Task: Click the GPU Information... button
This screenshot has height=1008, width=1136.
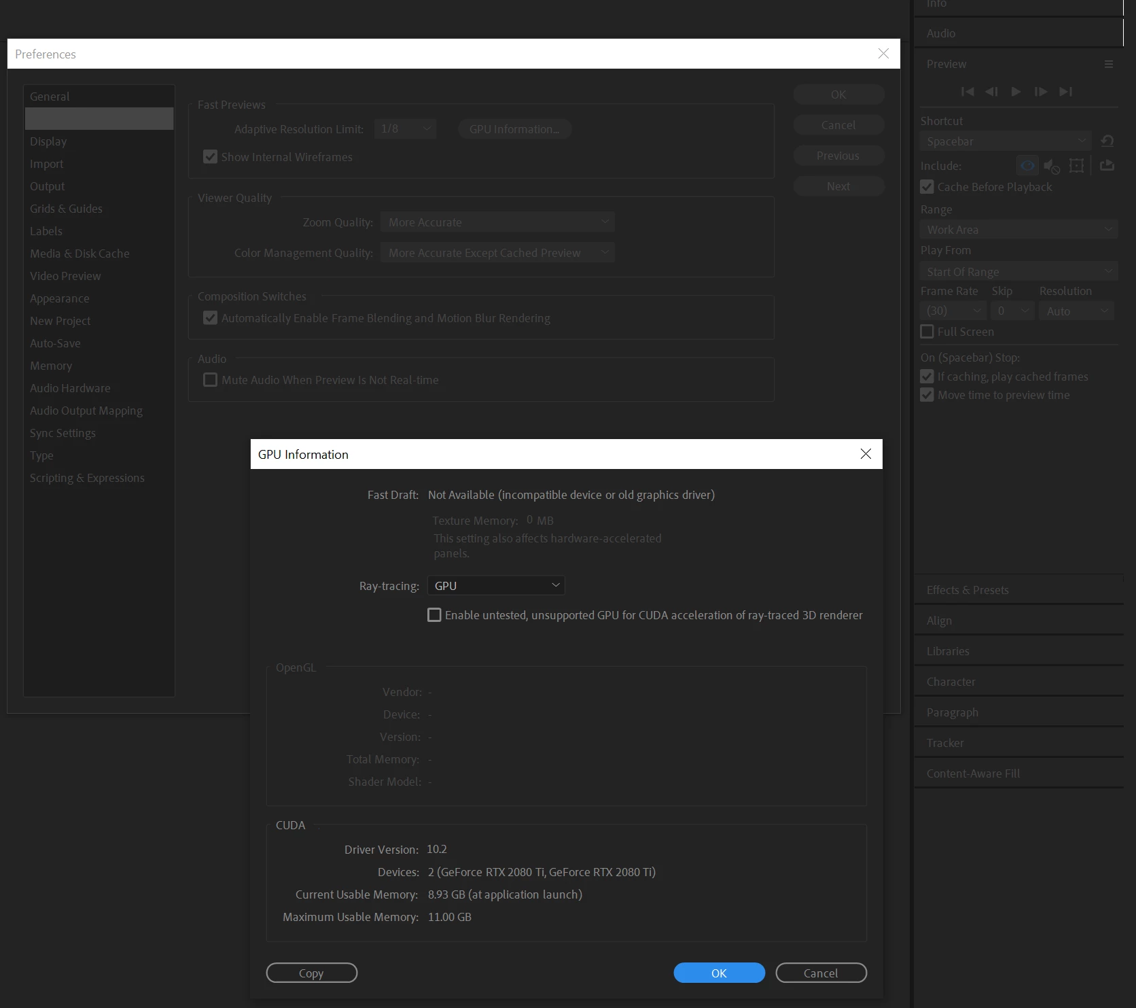Action: [x=514, y=128]
